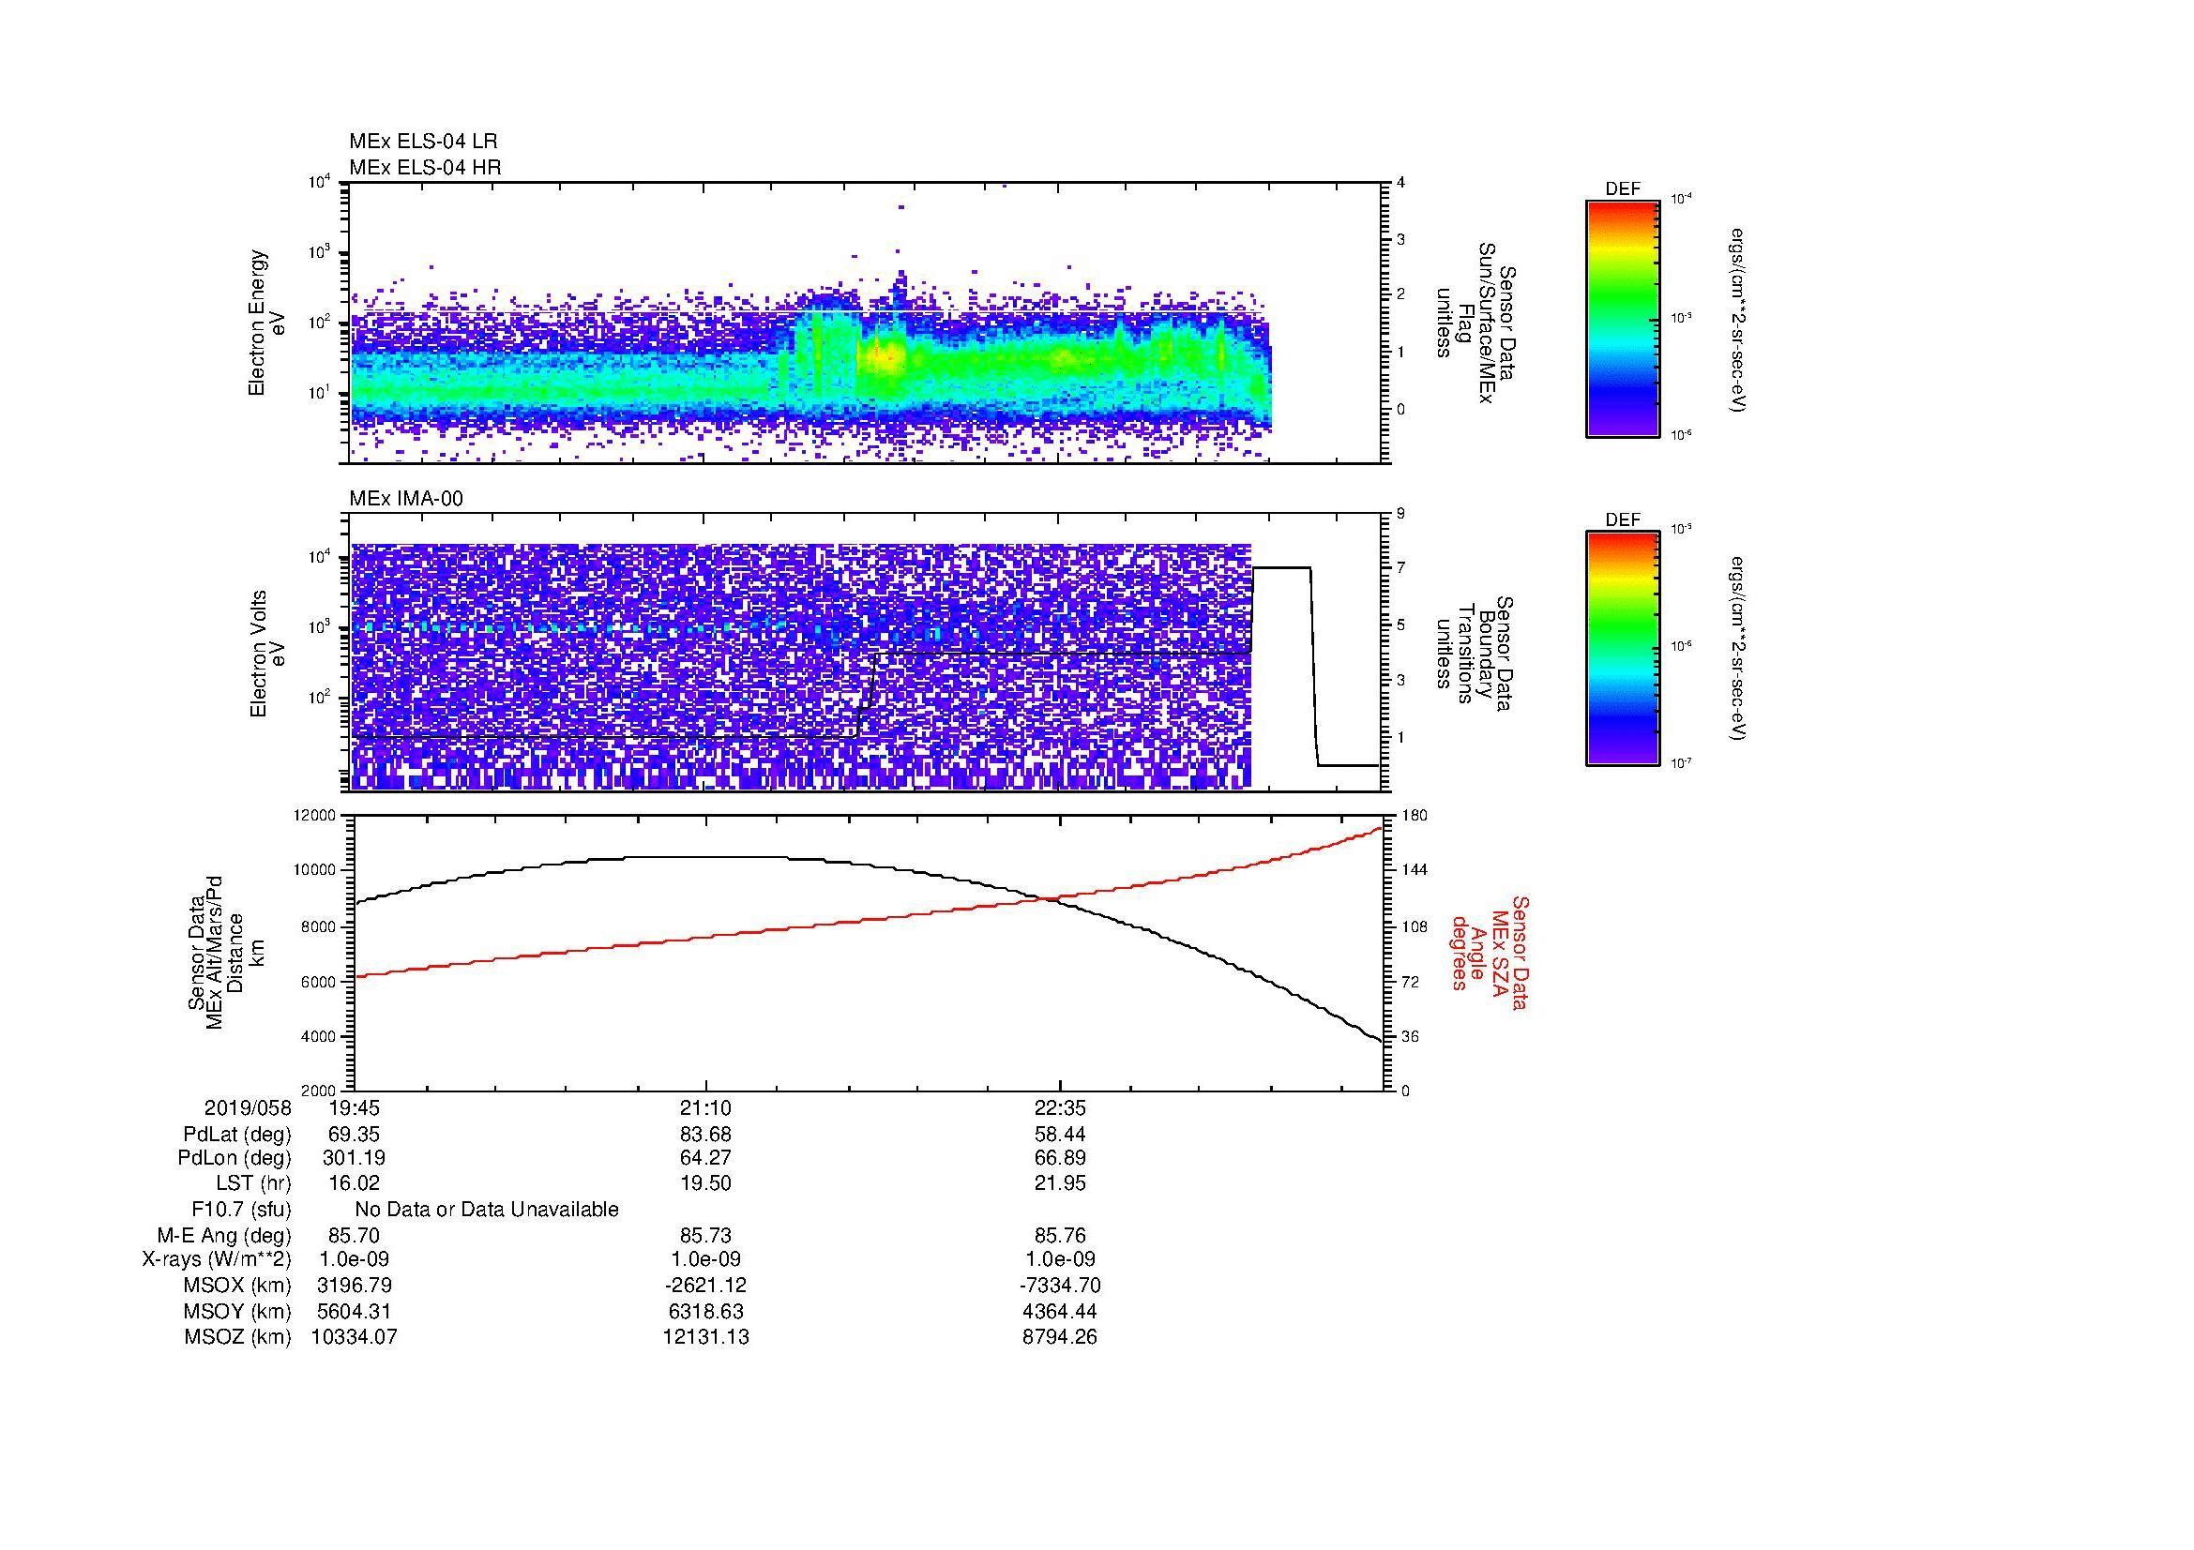This screenshot has height=1550, width=2194.
Task: Click the LST value 19.50
Action: (x=706, y=1183)
